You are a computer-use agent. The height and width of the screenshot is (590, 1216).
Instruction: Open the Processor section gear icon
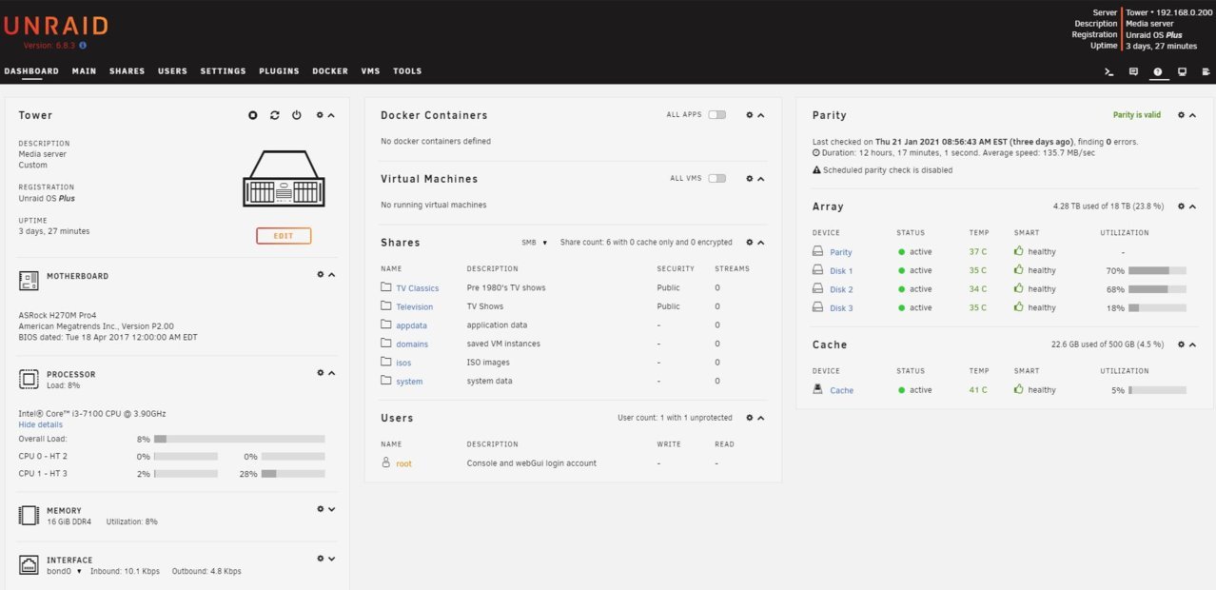[x=321, y=373]
